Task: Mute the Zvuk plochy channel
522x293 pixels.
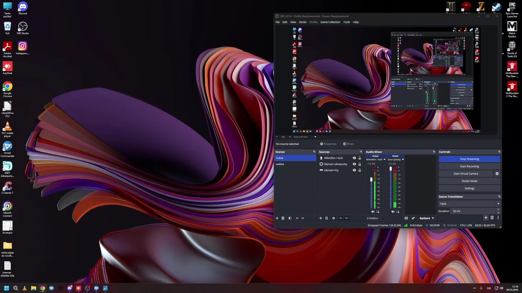Action: coord(393,212)
